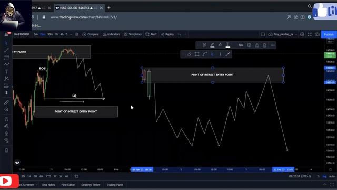Screen dimensions: 337x190
Task: Open the go-to-date calendar icon
Action: [x=76, y=176]
